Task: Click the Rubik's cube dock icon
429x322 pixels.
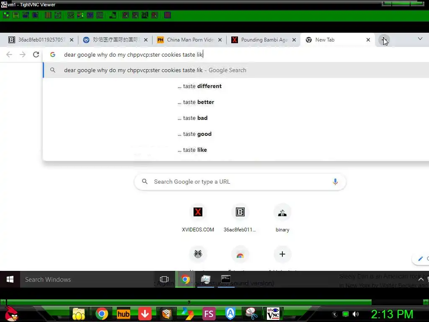Action: (166, 314)
